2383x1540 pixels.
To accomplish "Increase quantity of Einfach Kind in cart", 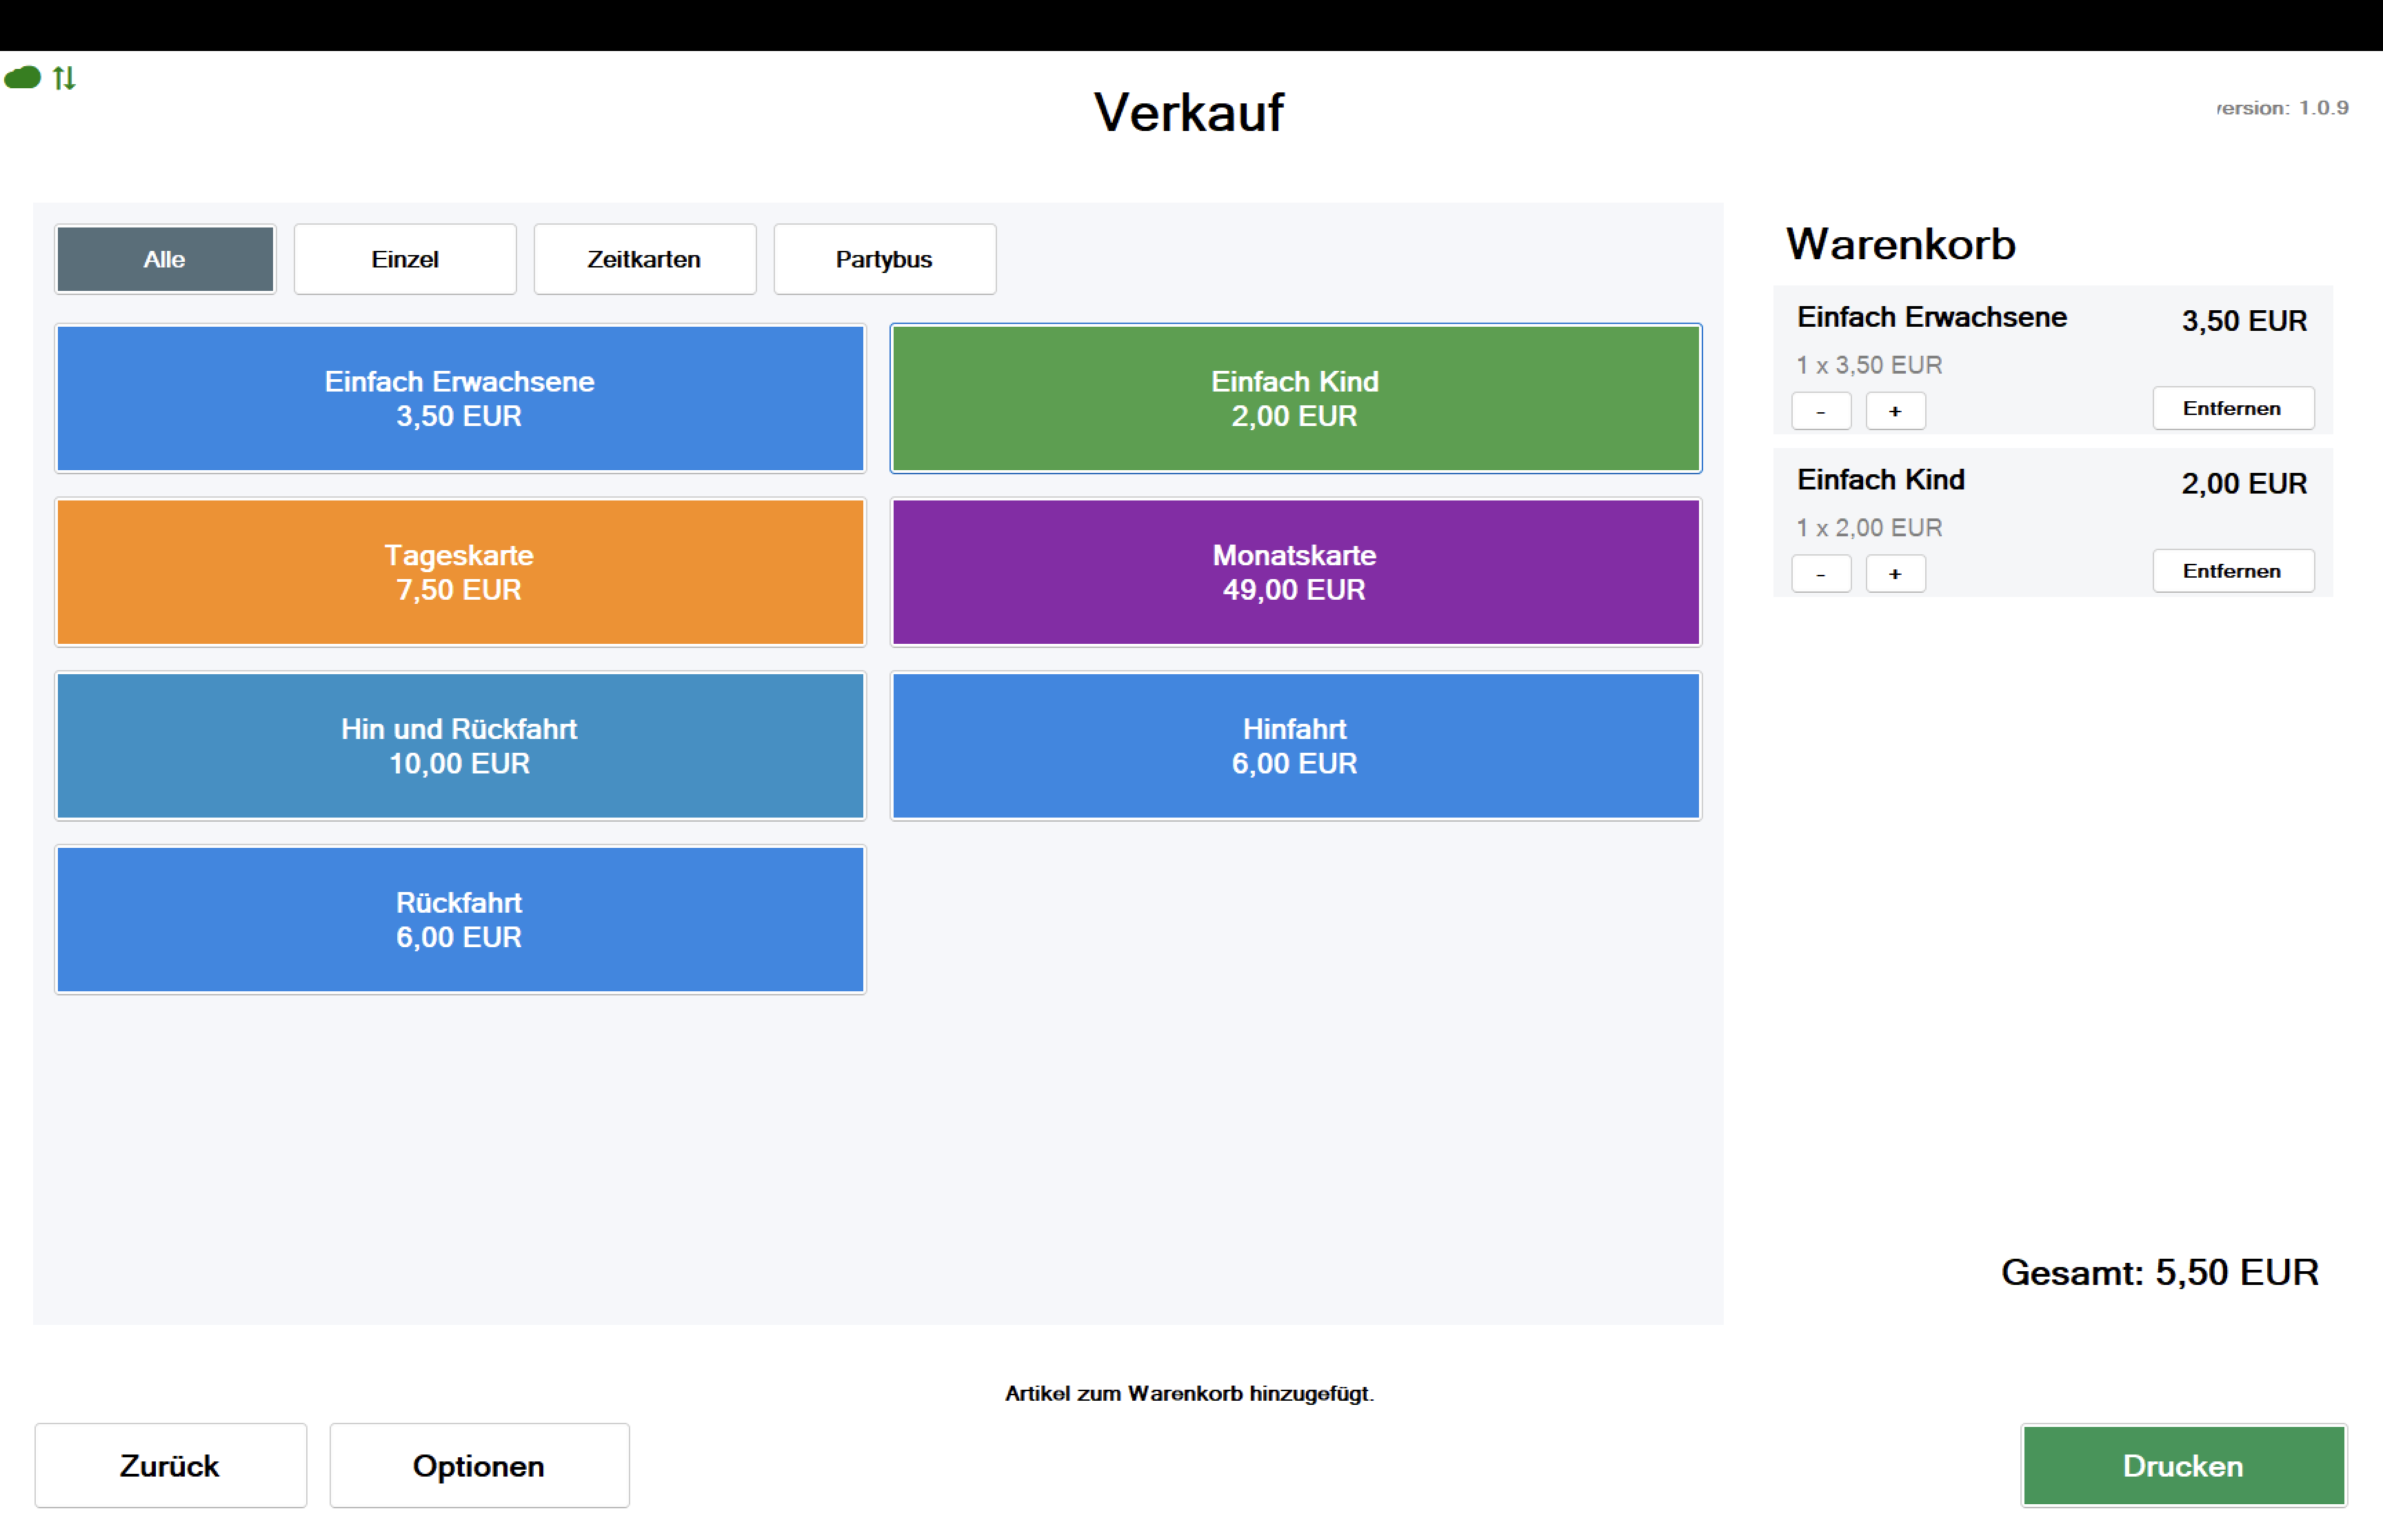I will click(1895, 574).
